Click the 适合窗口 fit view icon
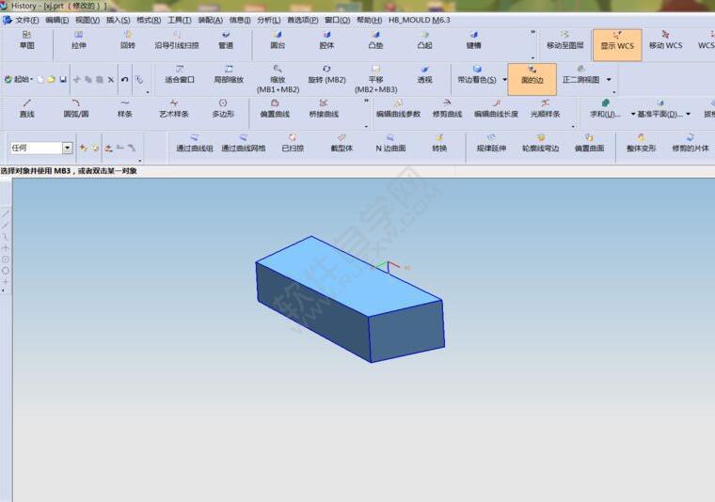The image size is (715, 502). pyautogui.click(x=180, y=74)
